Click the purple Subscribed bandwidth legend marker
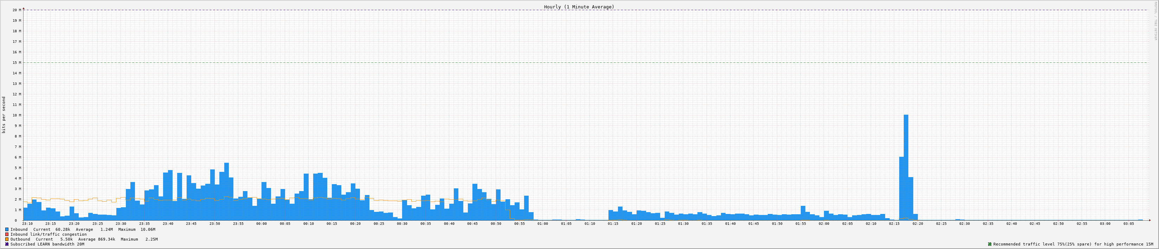Image resolution: width=1159 pixels, height=249 pixels. click(7, 244)
